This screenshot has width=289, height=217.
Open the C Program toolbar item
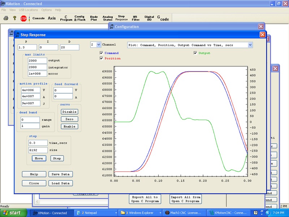click(66, 18)
